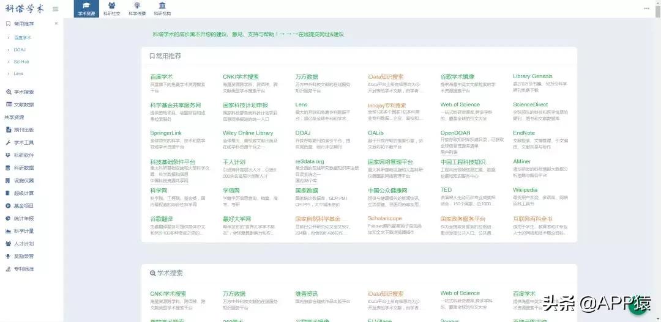Screen dimensions: 661x322
Task: Click the 科学计量 chart icon in sidebar
Action: pyautogui.click(x=9, y=231)
